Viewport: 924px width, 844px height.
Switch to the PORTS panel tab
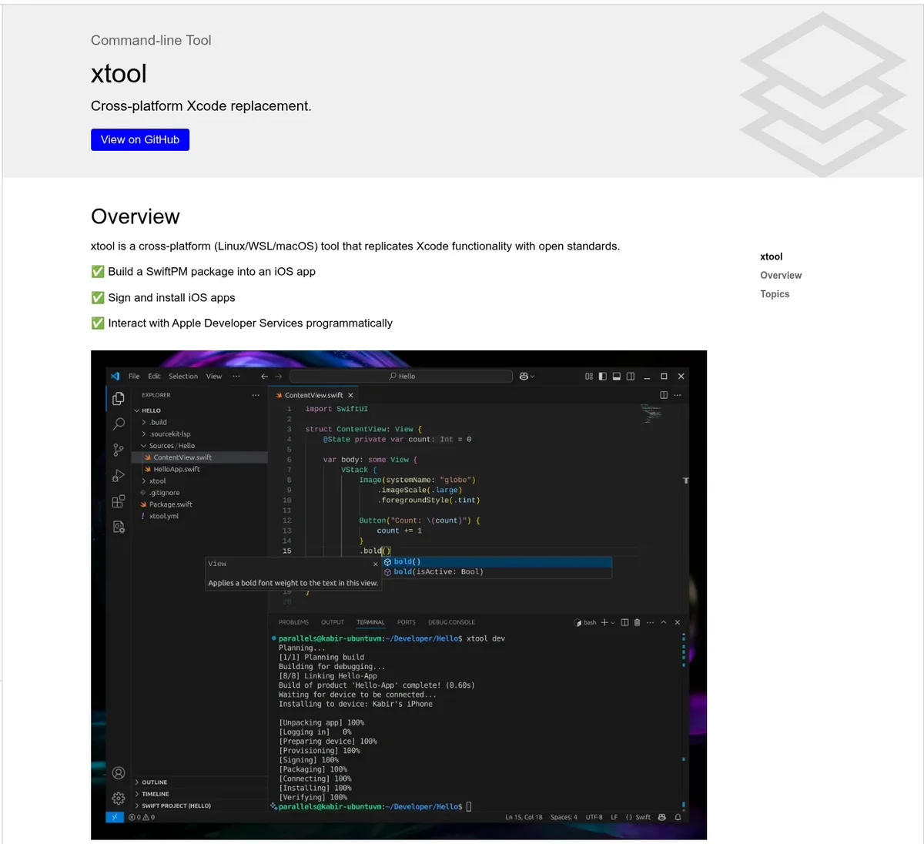[x=407, y=622]
